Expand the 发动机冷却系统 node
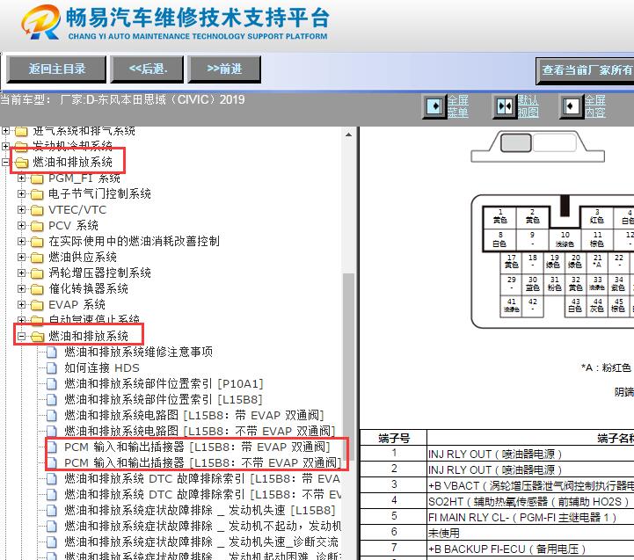Screen dimensions: 634x560 5,146
